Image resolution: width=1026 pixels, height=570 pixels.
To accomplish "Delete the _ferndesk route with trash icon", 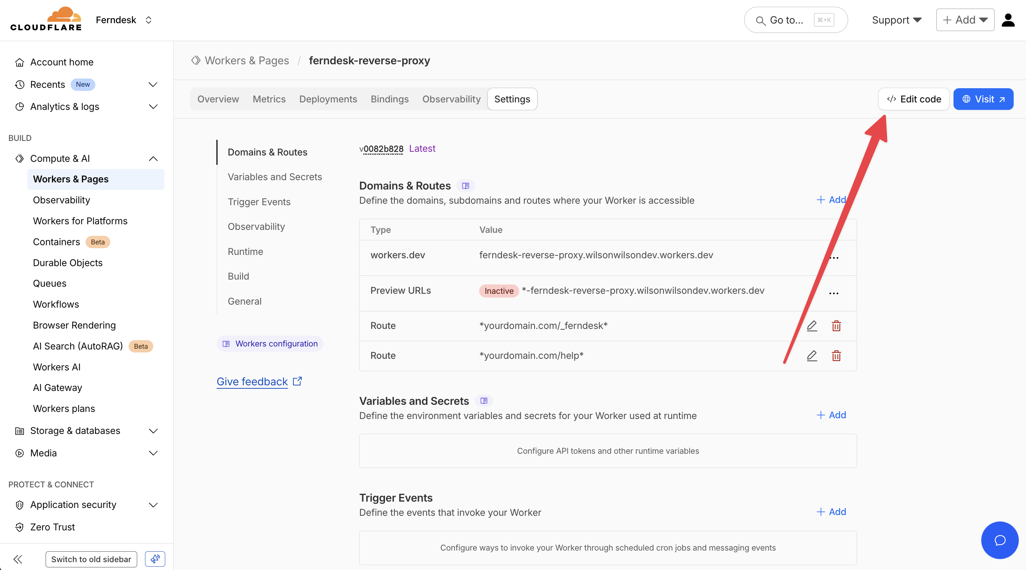I will (x=836, y=326).
